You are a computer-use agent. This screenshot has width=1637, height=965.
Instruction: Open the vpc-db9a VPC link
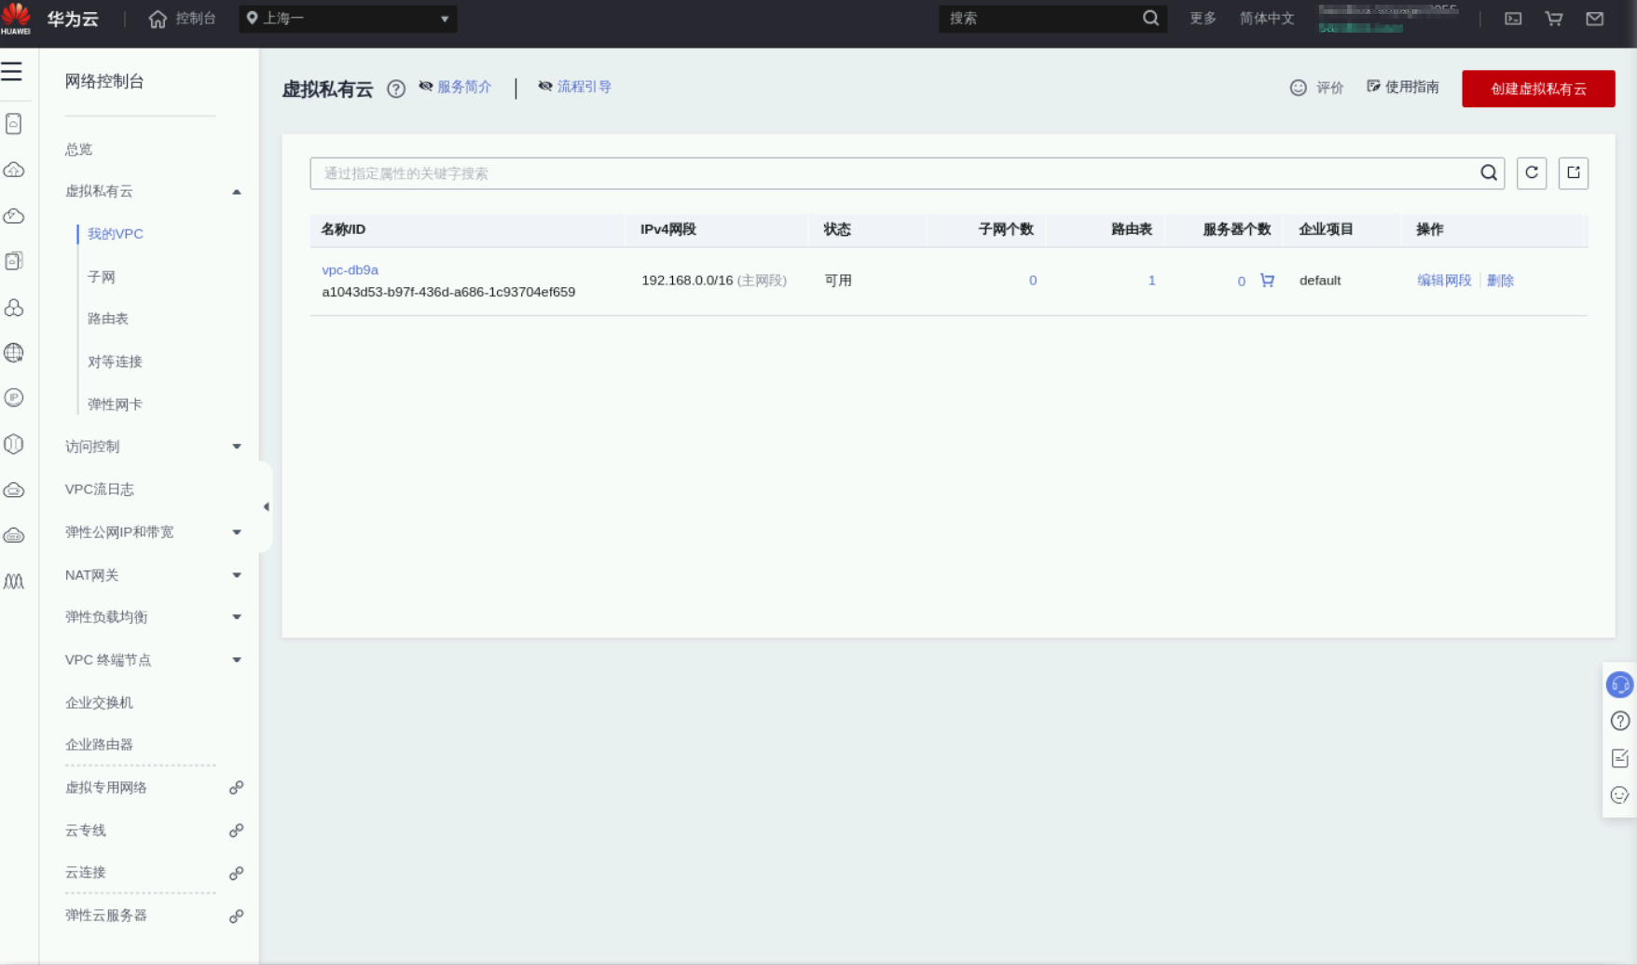(x=351, y=270)
